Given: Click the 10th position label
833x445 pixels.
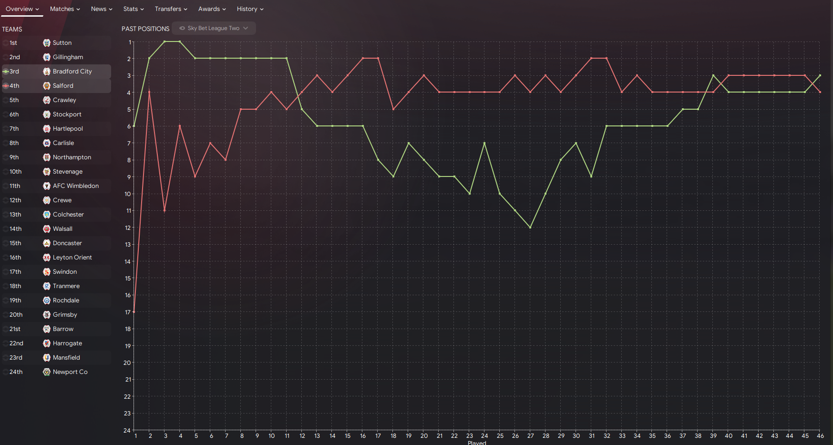Looking at the screenshot, I should 16,172.
